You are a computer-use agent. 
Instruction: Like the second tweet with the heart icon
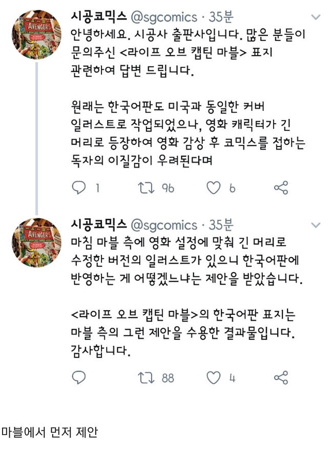click(213, 378)
